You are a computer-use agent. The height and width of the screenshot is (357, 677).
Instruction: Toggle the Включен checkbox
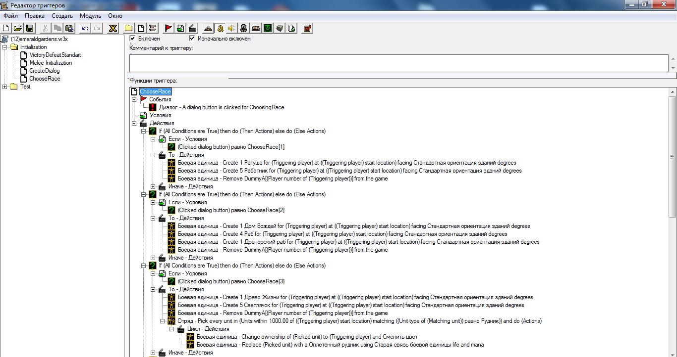click(x=132, y=39)
